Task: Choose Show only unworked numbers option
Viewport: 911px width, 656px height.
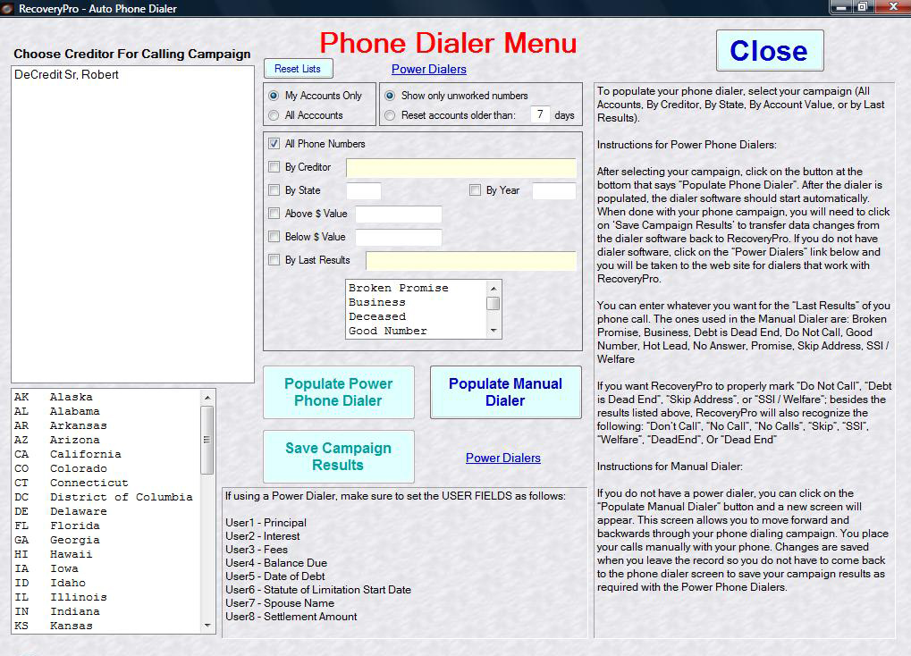Action: tap(390, 96)
